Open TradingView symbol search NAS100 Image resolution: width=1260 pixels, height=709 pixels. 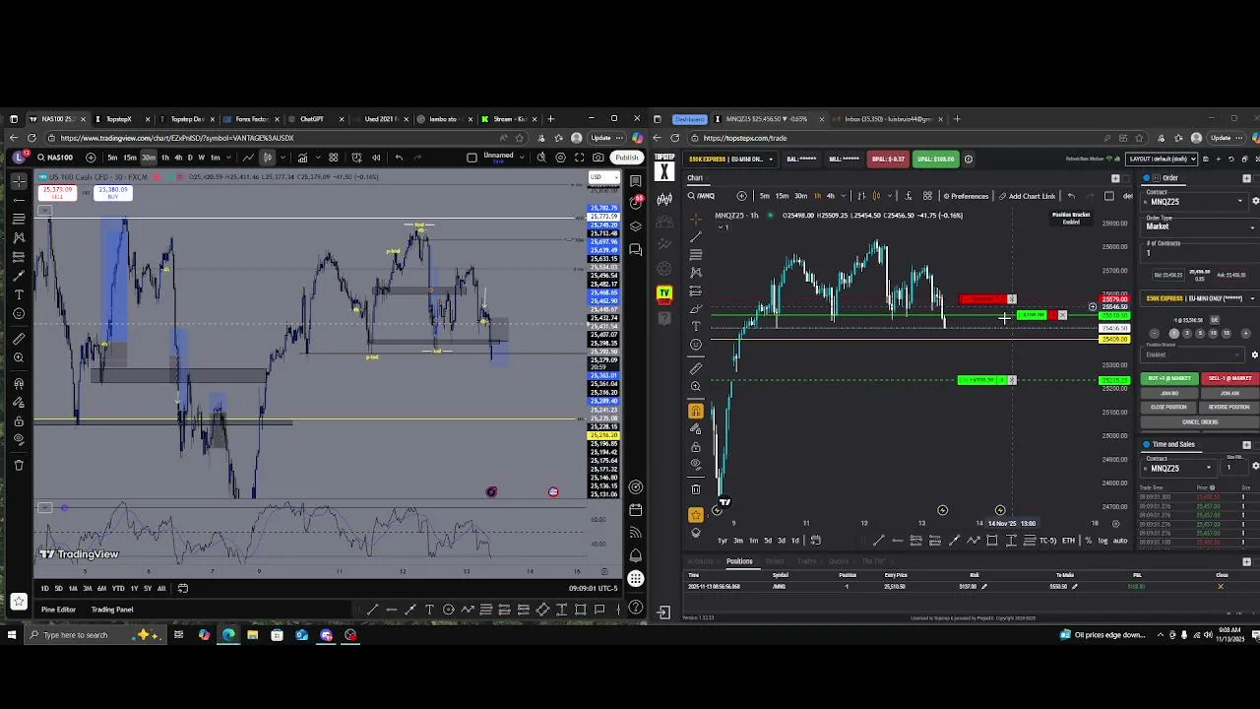tap(53, 158)
